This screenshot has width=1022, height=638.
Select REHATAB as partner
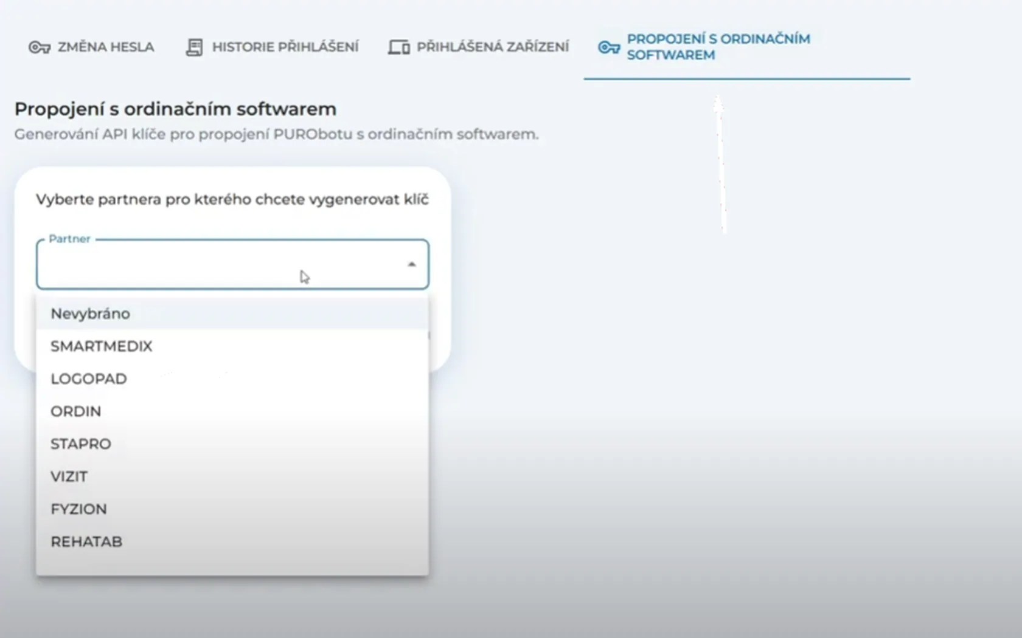232,541
